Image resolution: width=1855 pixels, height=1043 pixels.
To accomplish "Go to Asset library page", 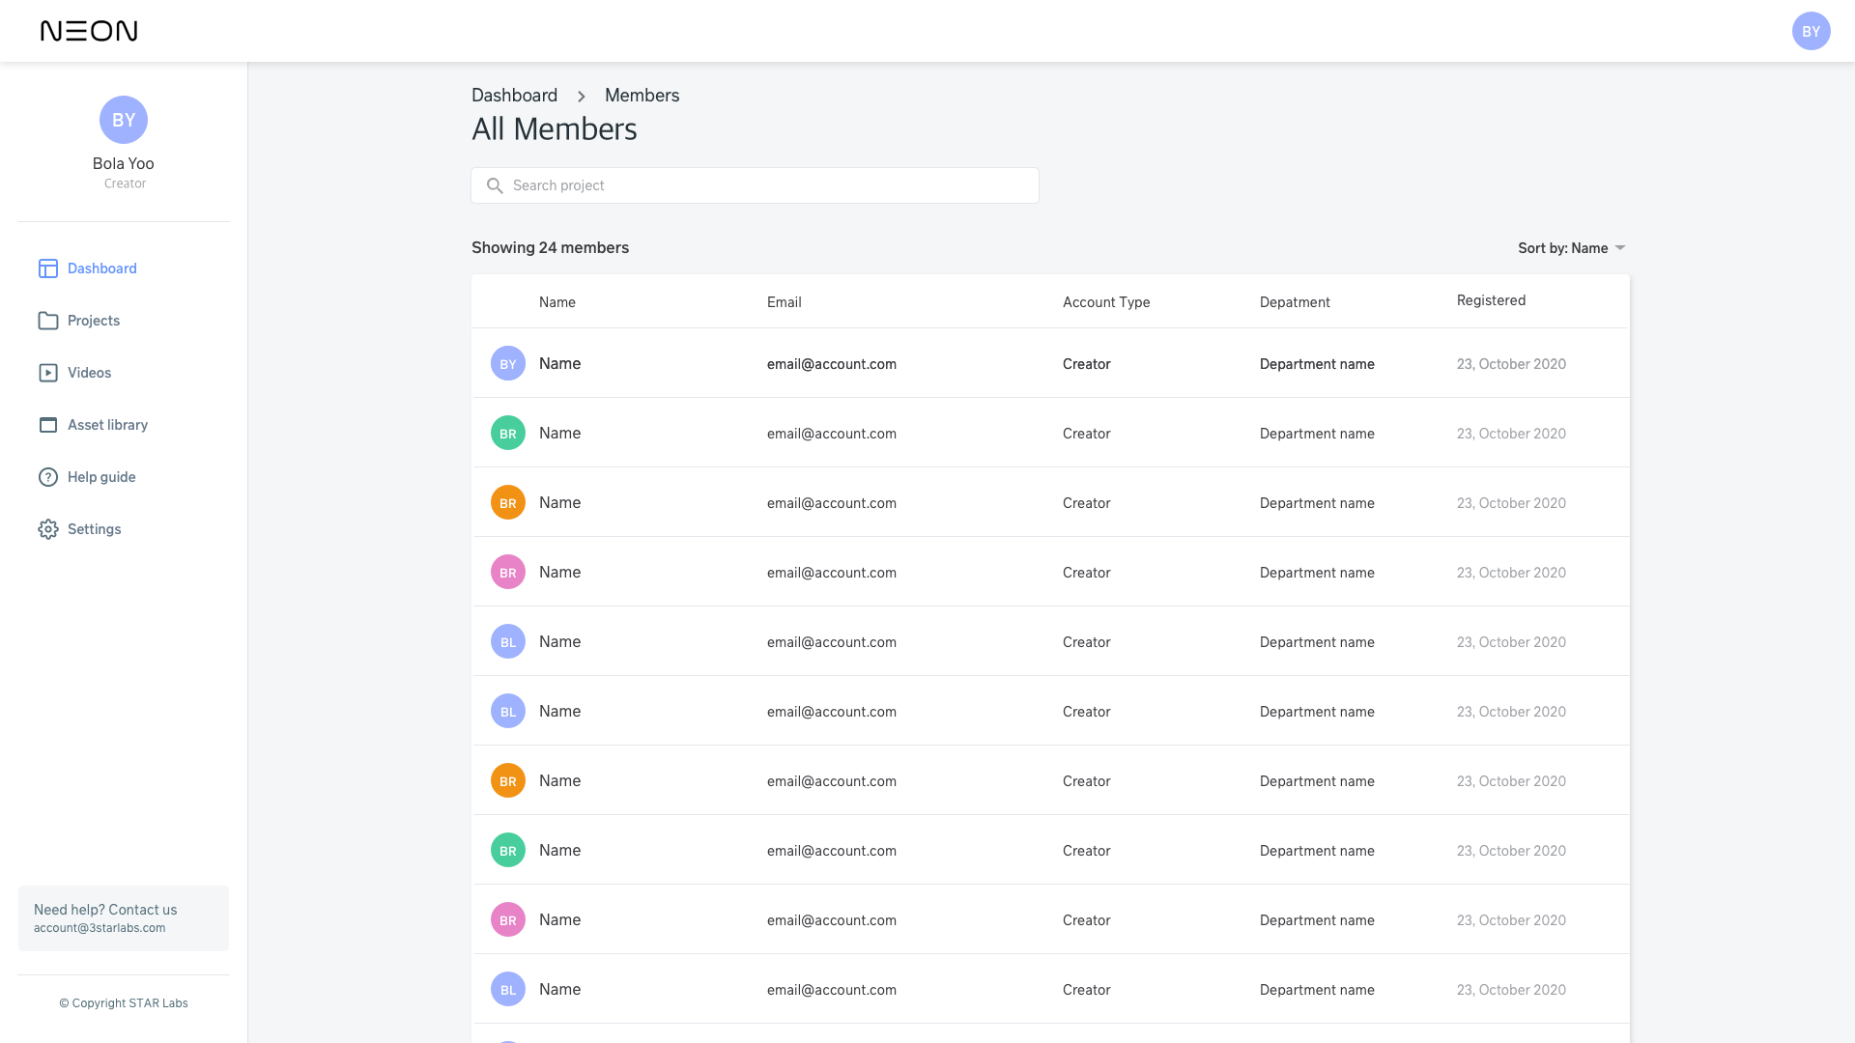I will pyautogui.click(x=107, y=425).
